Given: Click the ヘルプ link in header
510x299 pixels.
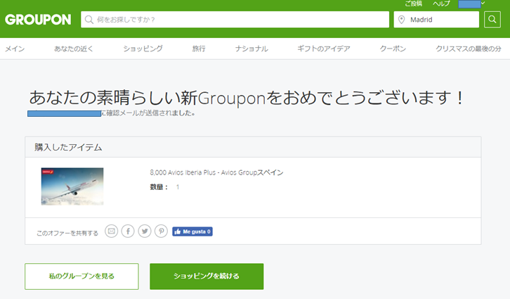Looking at the screenshot, I should tap(441, 4).
